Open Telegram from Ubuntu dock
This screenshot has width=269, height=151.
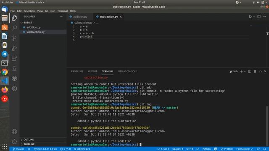coord(5,54)
